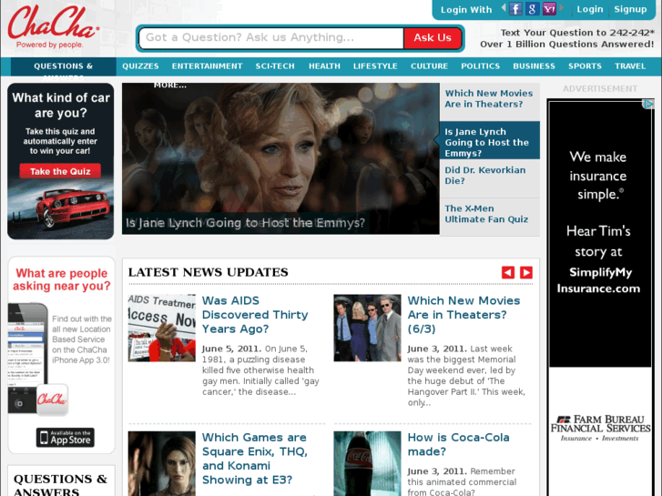This screenshot has height=496, width=662.
Task: Focus the Ask us Anything question field
Action: point(271,38)
